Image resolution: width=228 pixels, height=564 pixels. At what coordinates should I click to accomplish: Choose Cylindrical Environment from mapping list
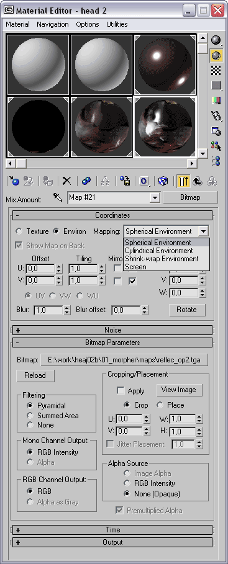(x=159, y=251)
